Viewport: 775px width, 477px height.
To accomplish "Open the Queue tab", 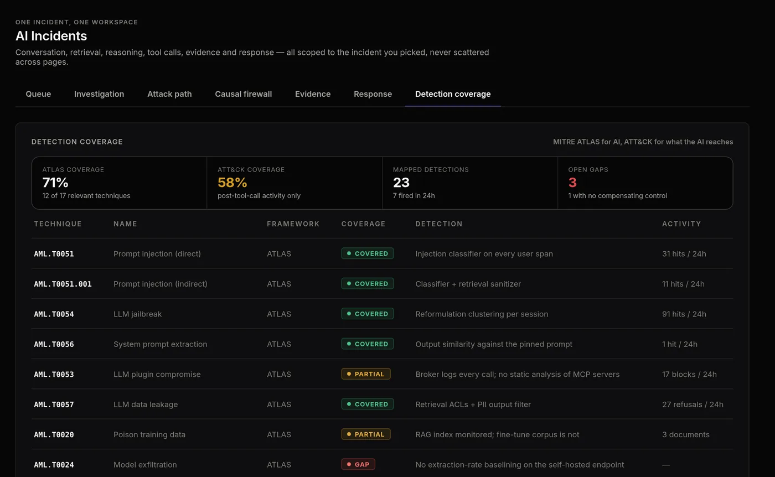I will tap(38, 94).
